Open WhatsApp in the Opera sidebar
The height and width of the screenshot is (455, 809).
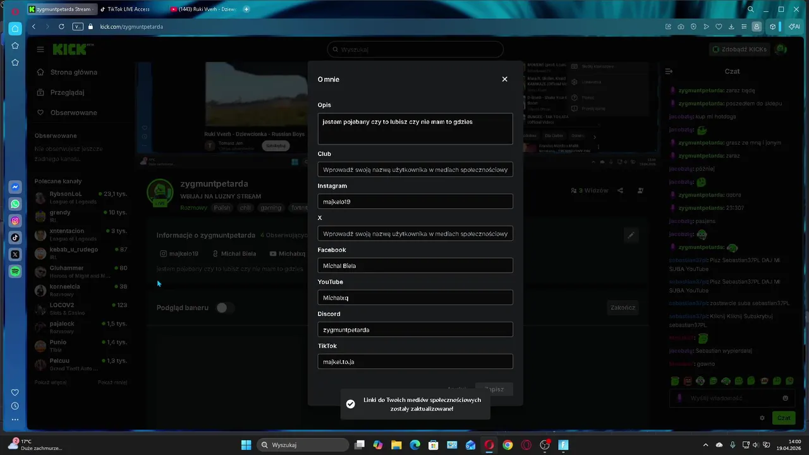[15, 204]
